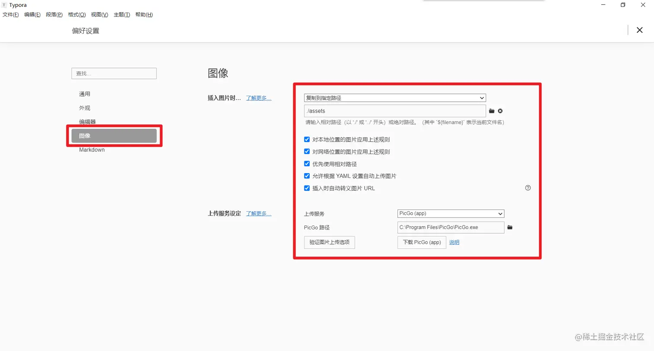This screenshot has height=351, width=654.
Task: Open the 复制到指定路径 dropdown
Action: (395, 98)
